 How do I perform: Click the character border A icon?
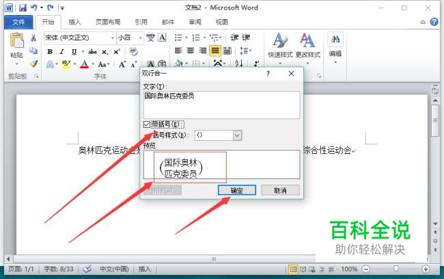pos(162,38)
